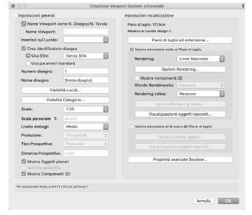Open the Proiezione Ortogonale dropdown
Screen dimensions: 252x215
click(x=86, y=135)
